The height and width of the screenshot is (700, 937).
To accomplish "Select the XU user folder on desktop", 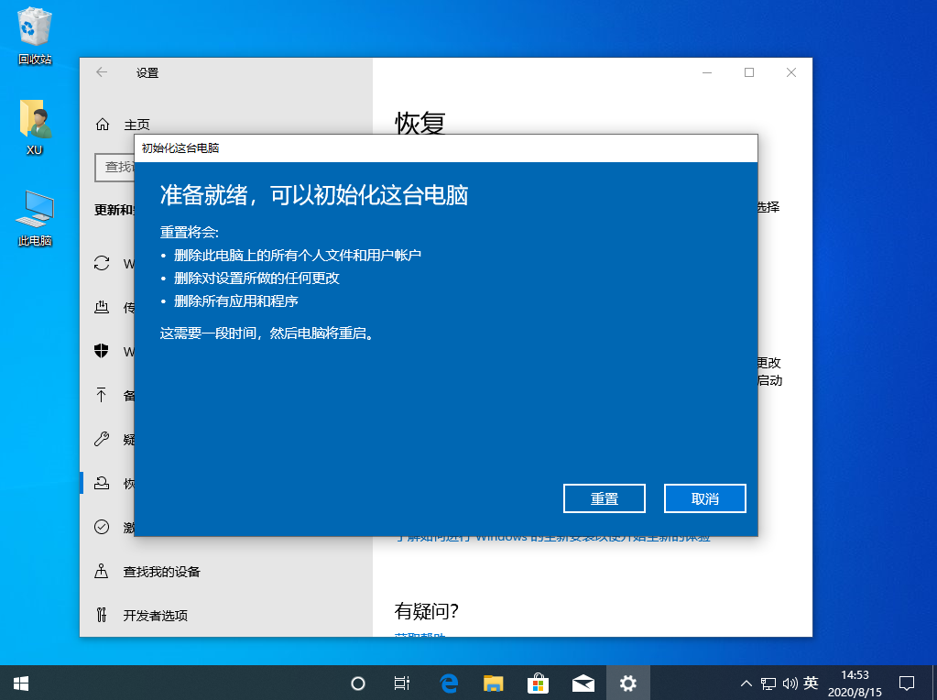I will 35,127.
